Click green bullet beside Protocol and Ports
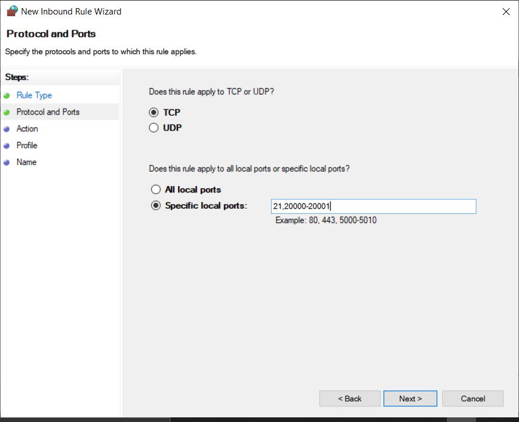 (x=6, y=112)
